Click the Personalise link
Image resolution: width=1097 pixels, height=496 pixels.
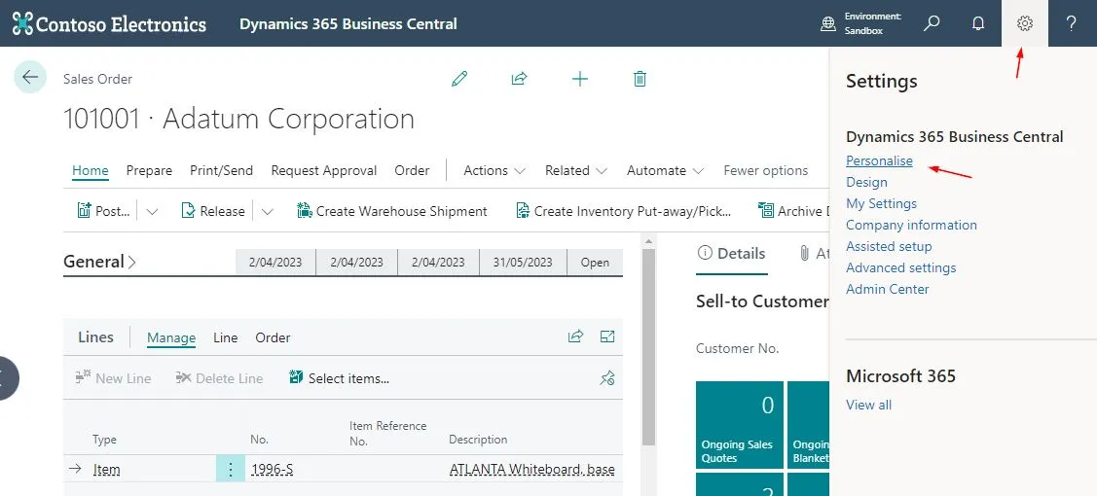tap(879, 160)
